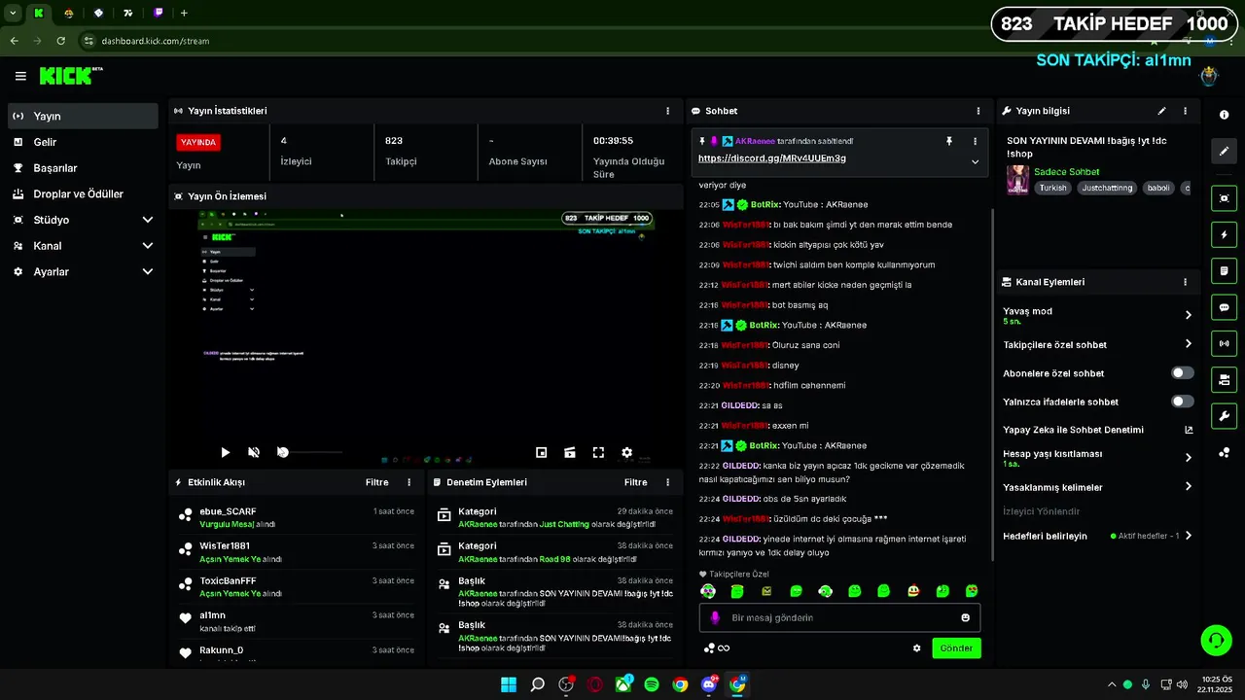Open the info icon in right rail
Viewport: 1245px width, 700px height.
1224,115
